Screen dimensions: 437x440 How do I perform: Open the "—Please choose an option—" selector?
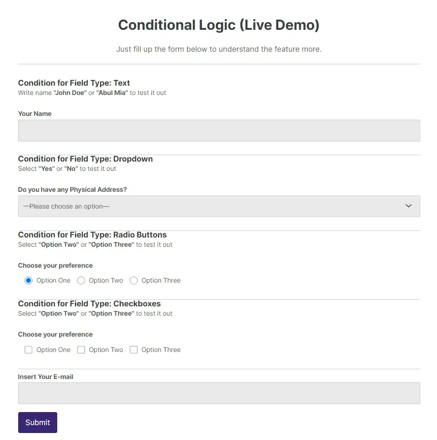coord(219,206)
